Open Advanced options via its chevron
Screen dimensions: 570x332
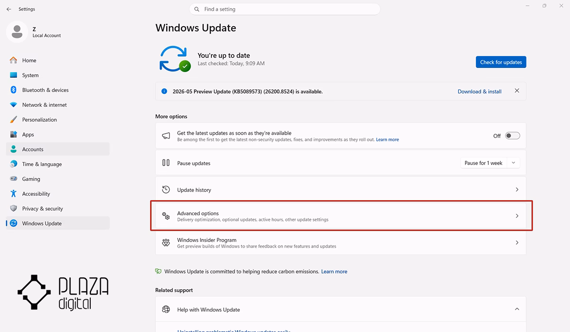pyautogui.click(x=517, y=216)
